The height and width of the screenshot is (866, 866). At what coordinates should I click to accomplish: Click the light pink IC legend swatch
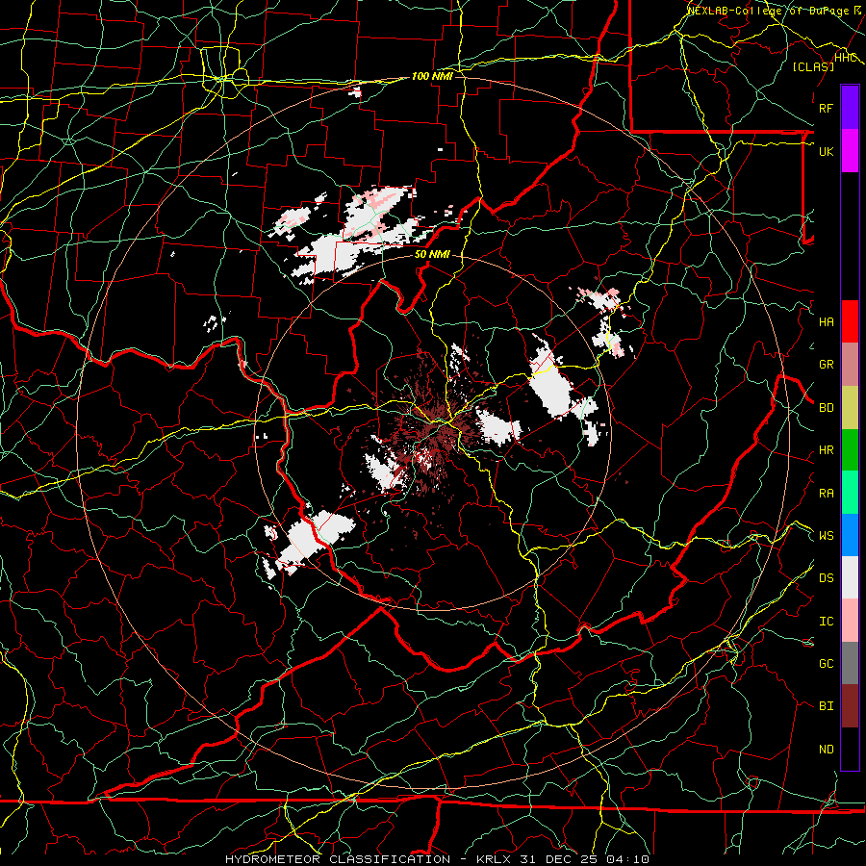pos(850,621)
